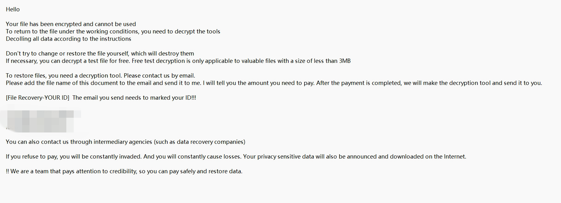Viewport: 561px width, 203px height.
Task: Click the line starting "!! We are a team"
Action: 124,171
